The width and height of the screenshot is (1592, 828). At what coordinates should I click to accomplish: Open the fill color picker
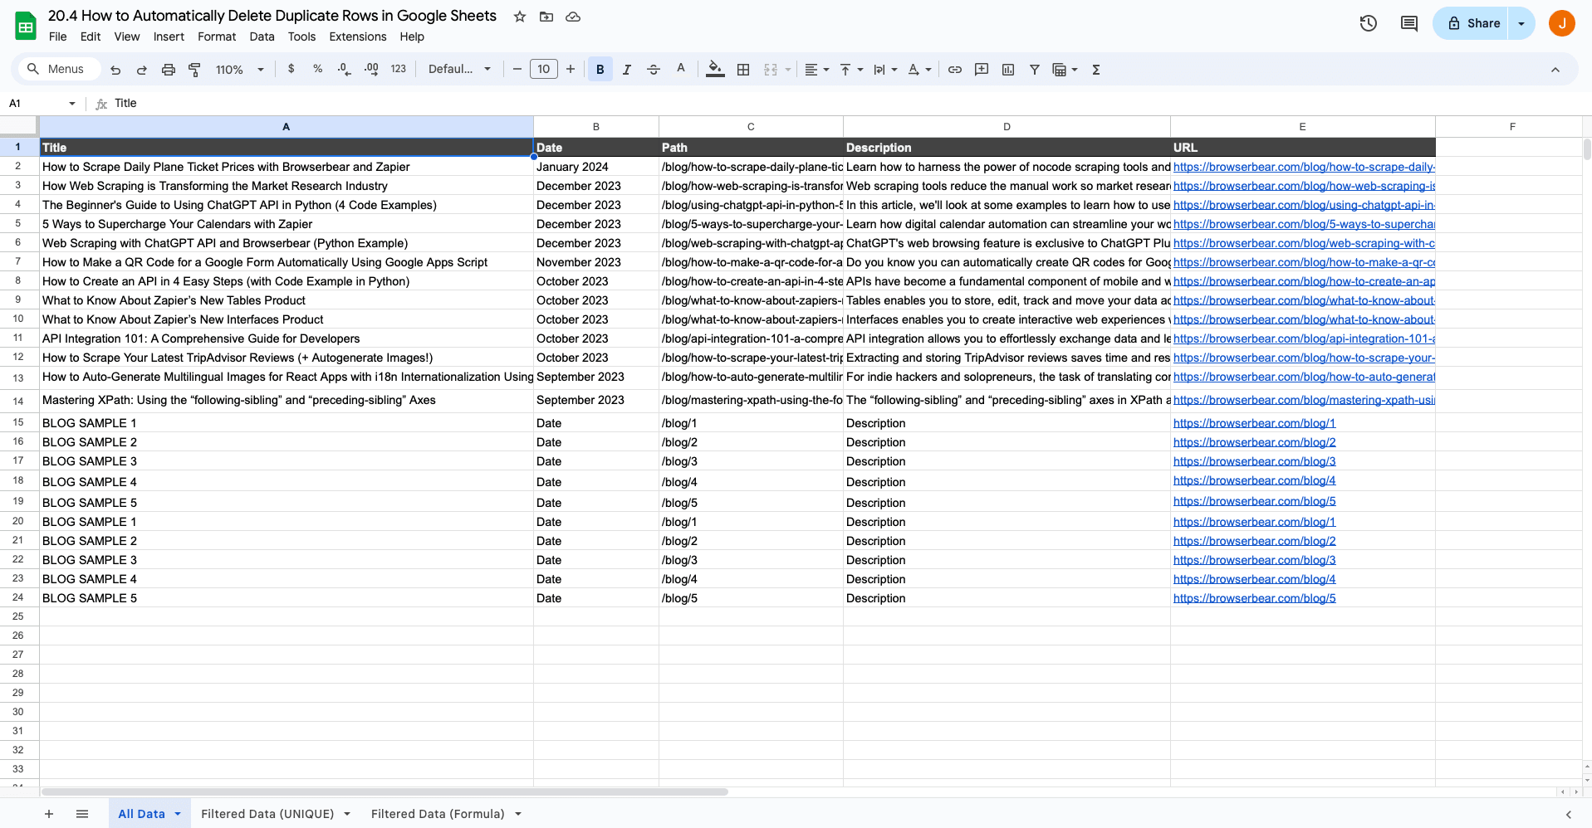pyautogui.click(x=715, y=69)
